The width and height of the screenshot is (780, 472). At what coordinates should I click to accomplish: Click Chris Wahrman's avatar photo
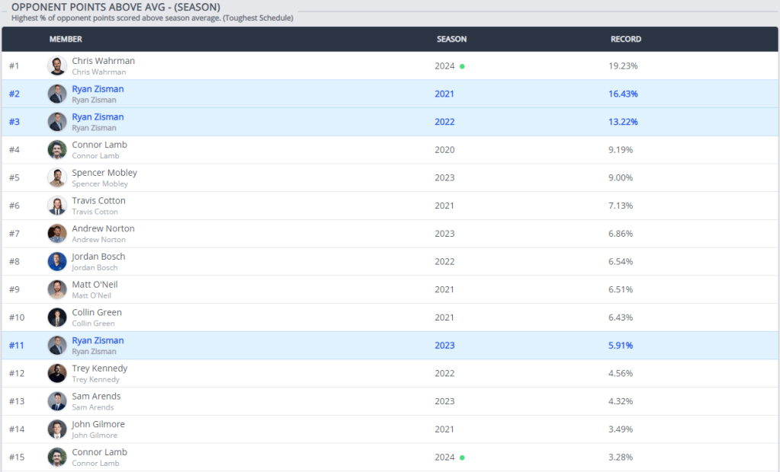click(x=57, y=66)
